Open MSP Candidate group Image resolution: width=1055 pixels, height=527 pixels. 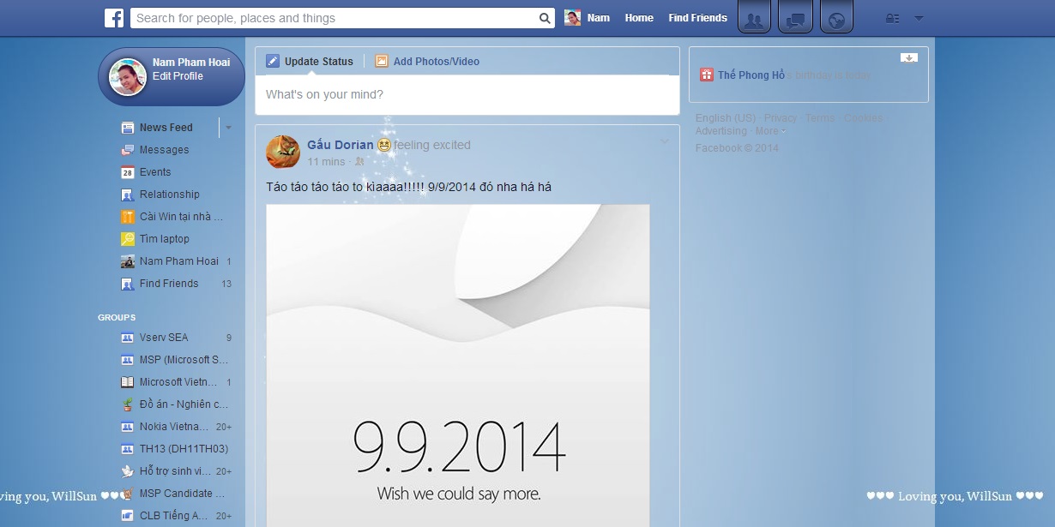(x=182, y=494)
